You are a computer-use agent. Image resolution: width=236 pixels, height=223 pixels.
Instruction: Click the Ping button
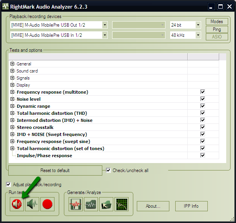(x=217, y=29)
